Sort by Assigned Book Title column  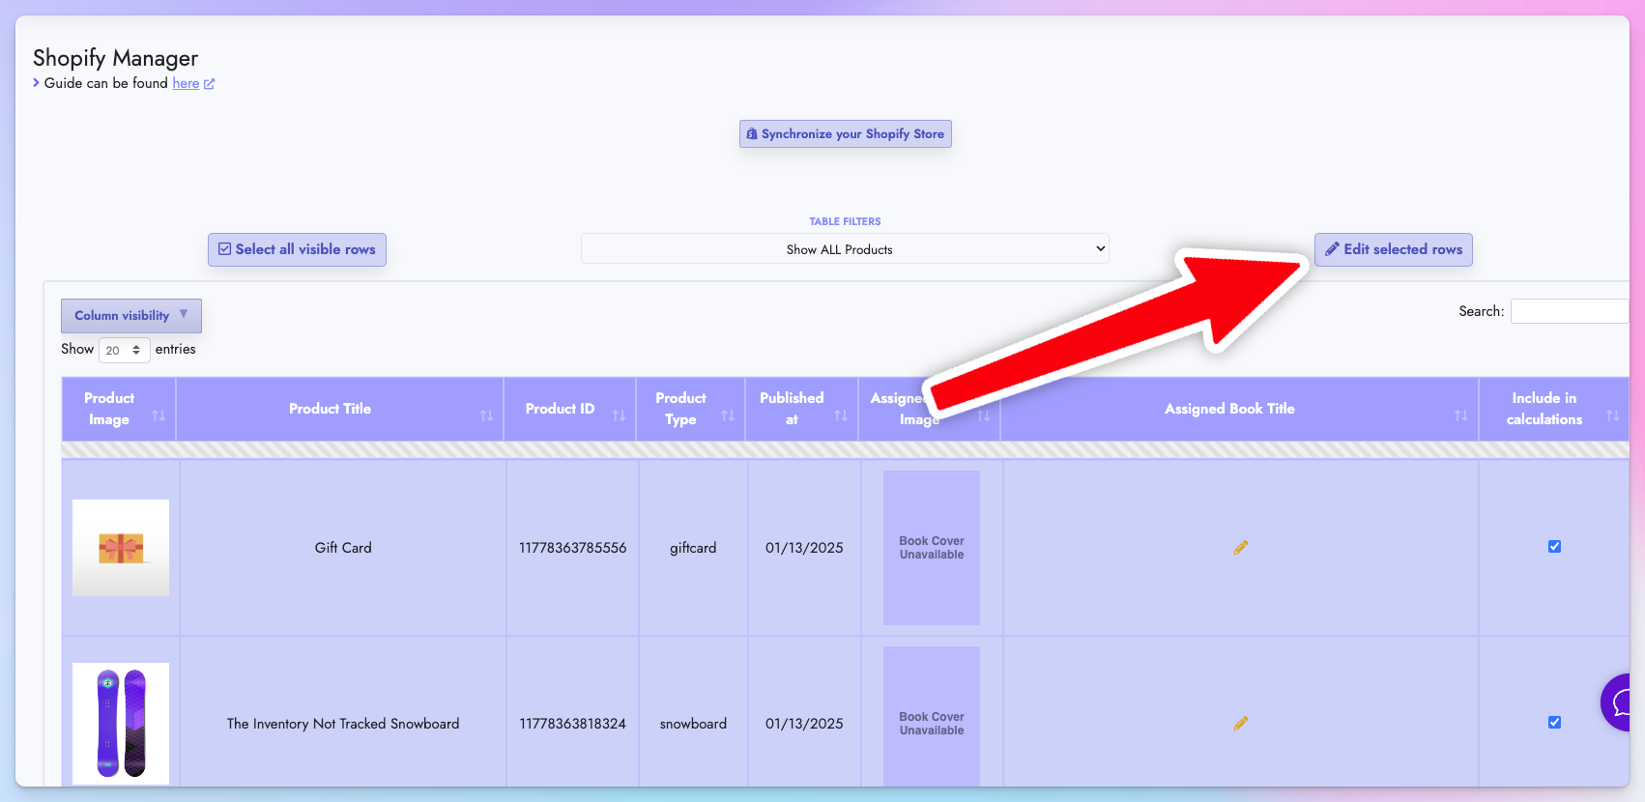[x=1239, y=409]
